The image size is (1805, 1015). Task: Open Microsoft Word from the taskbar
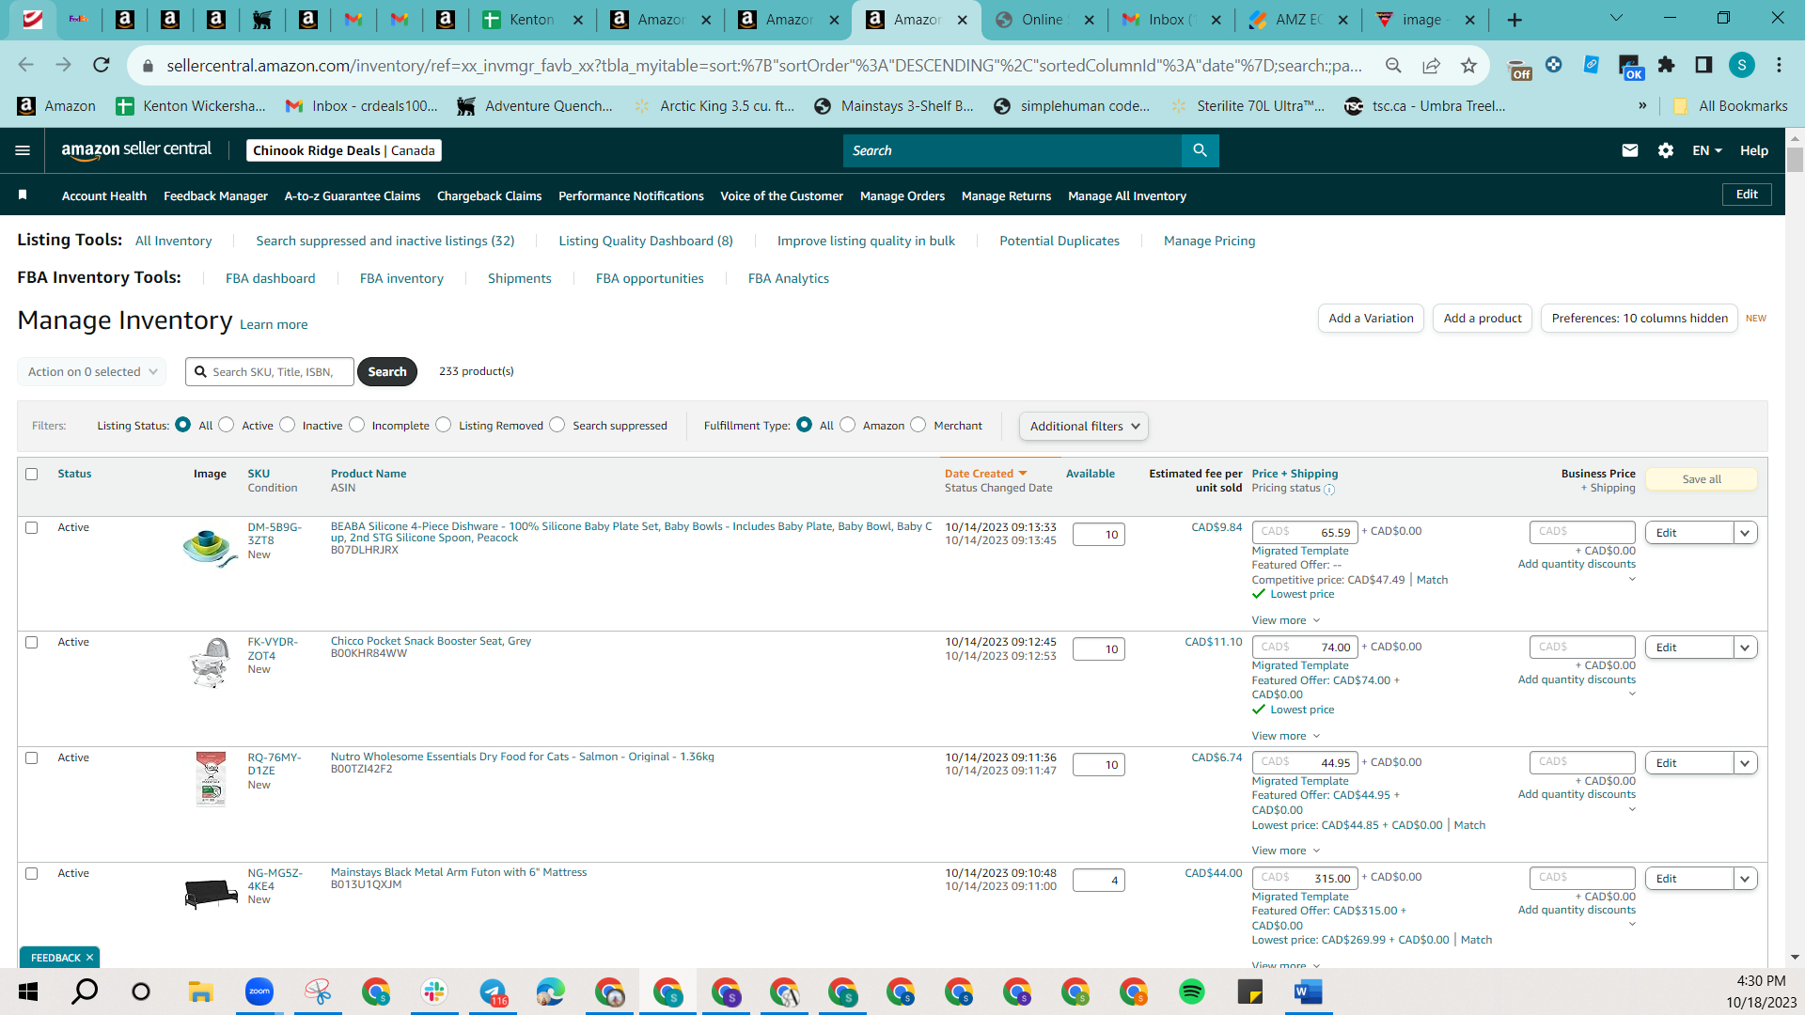1308,992
